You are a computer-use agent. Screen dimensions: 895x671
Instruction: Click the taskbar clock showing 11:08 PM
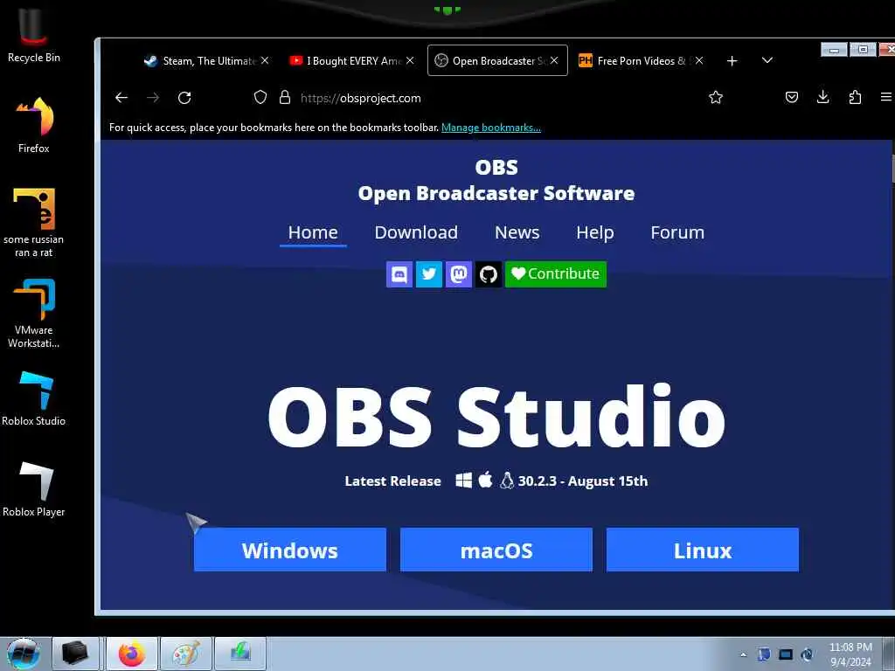coord(850,654)
